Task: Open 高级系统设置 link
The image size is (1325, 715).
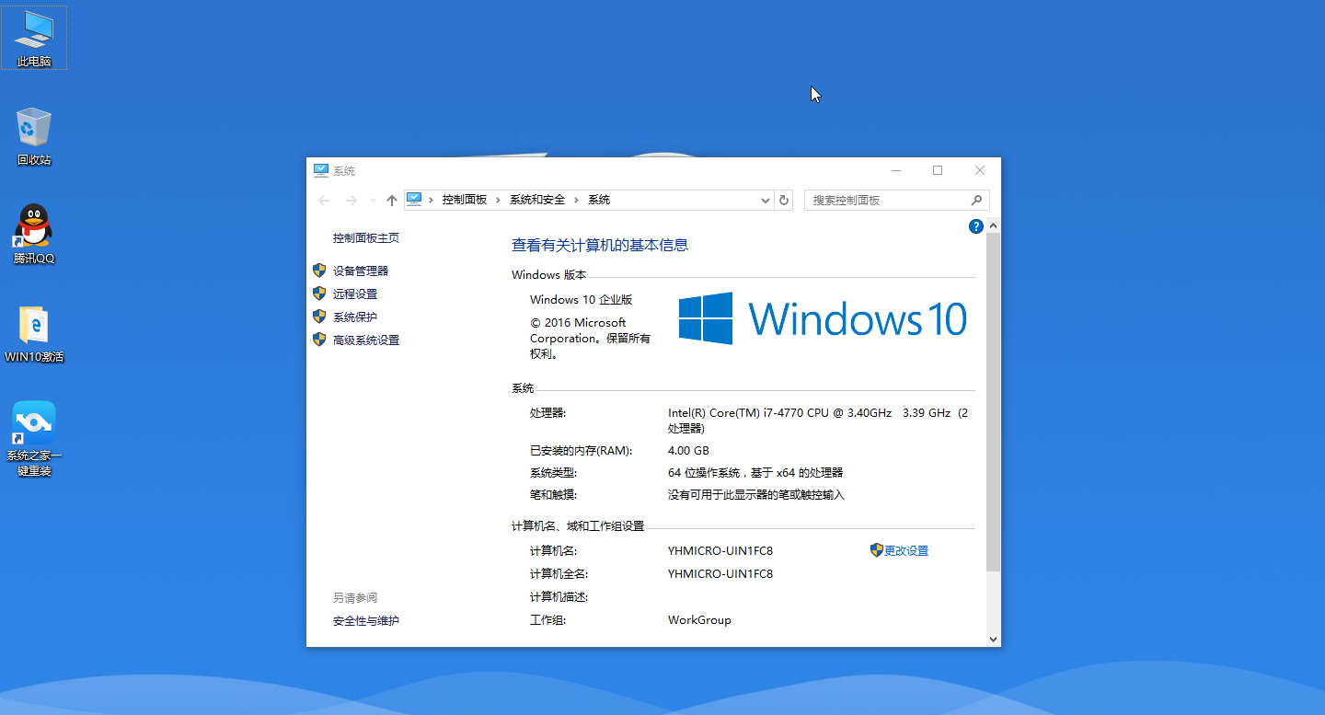Action: (366, 340)
